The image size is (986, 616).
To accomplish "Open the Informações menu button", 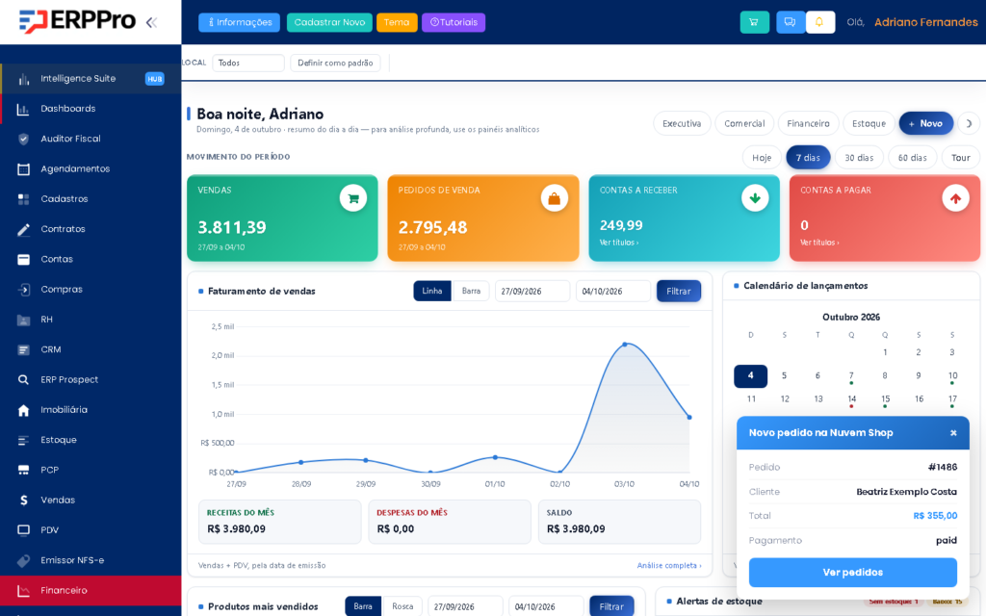I will (x=240, y=23).
